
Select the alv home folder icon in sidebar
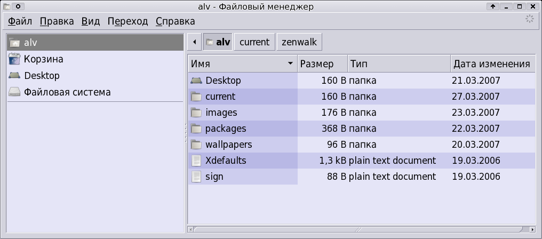click(x=14, y=43)
